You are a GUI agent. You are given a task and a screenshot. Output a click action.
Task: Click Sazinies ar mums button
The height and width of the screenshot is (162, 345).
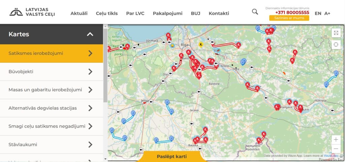[289, 18]
